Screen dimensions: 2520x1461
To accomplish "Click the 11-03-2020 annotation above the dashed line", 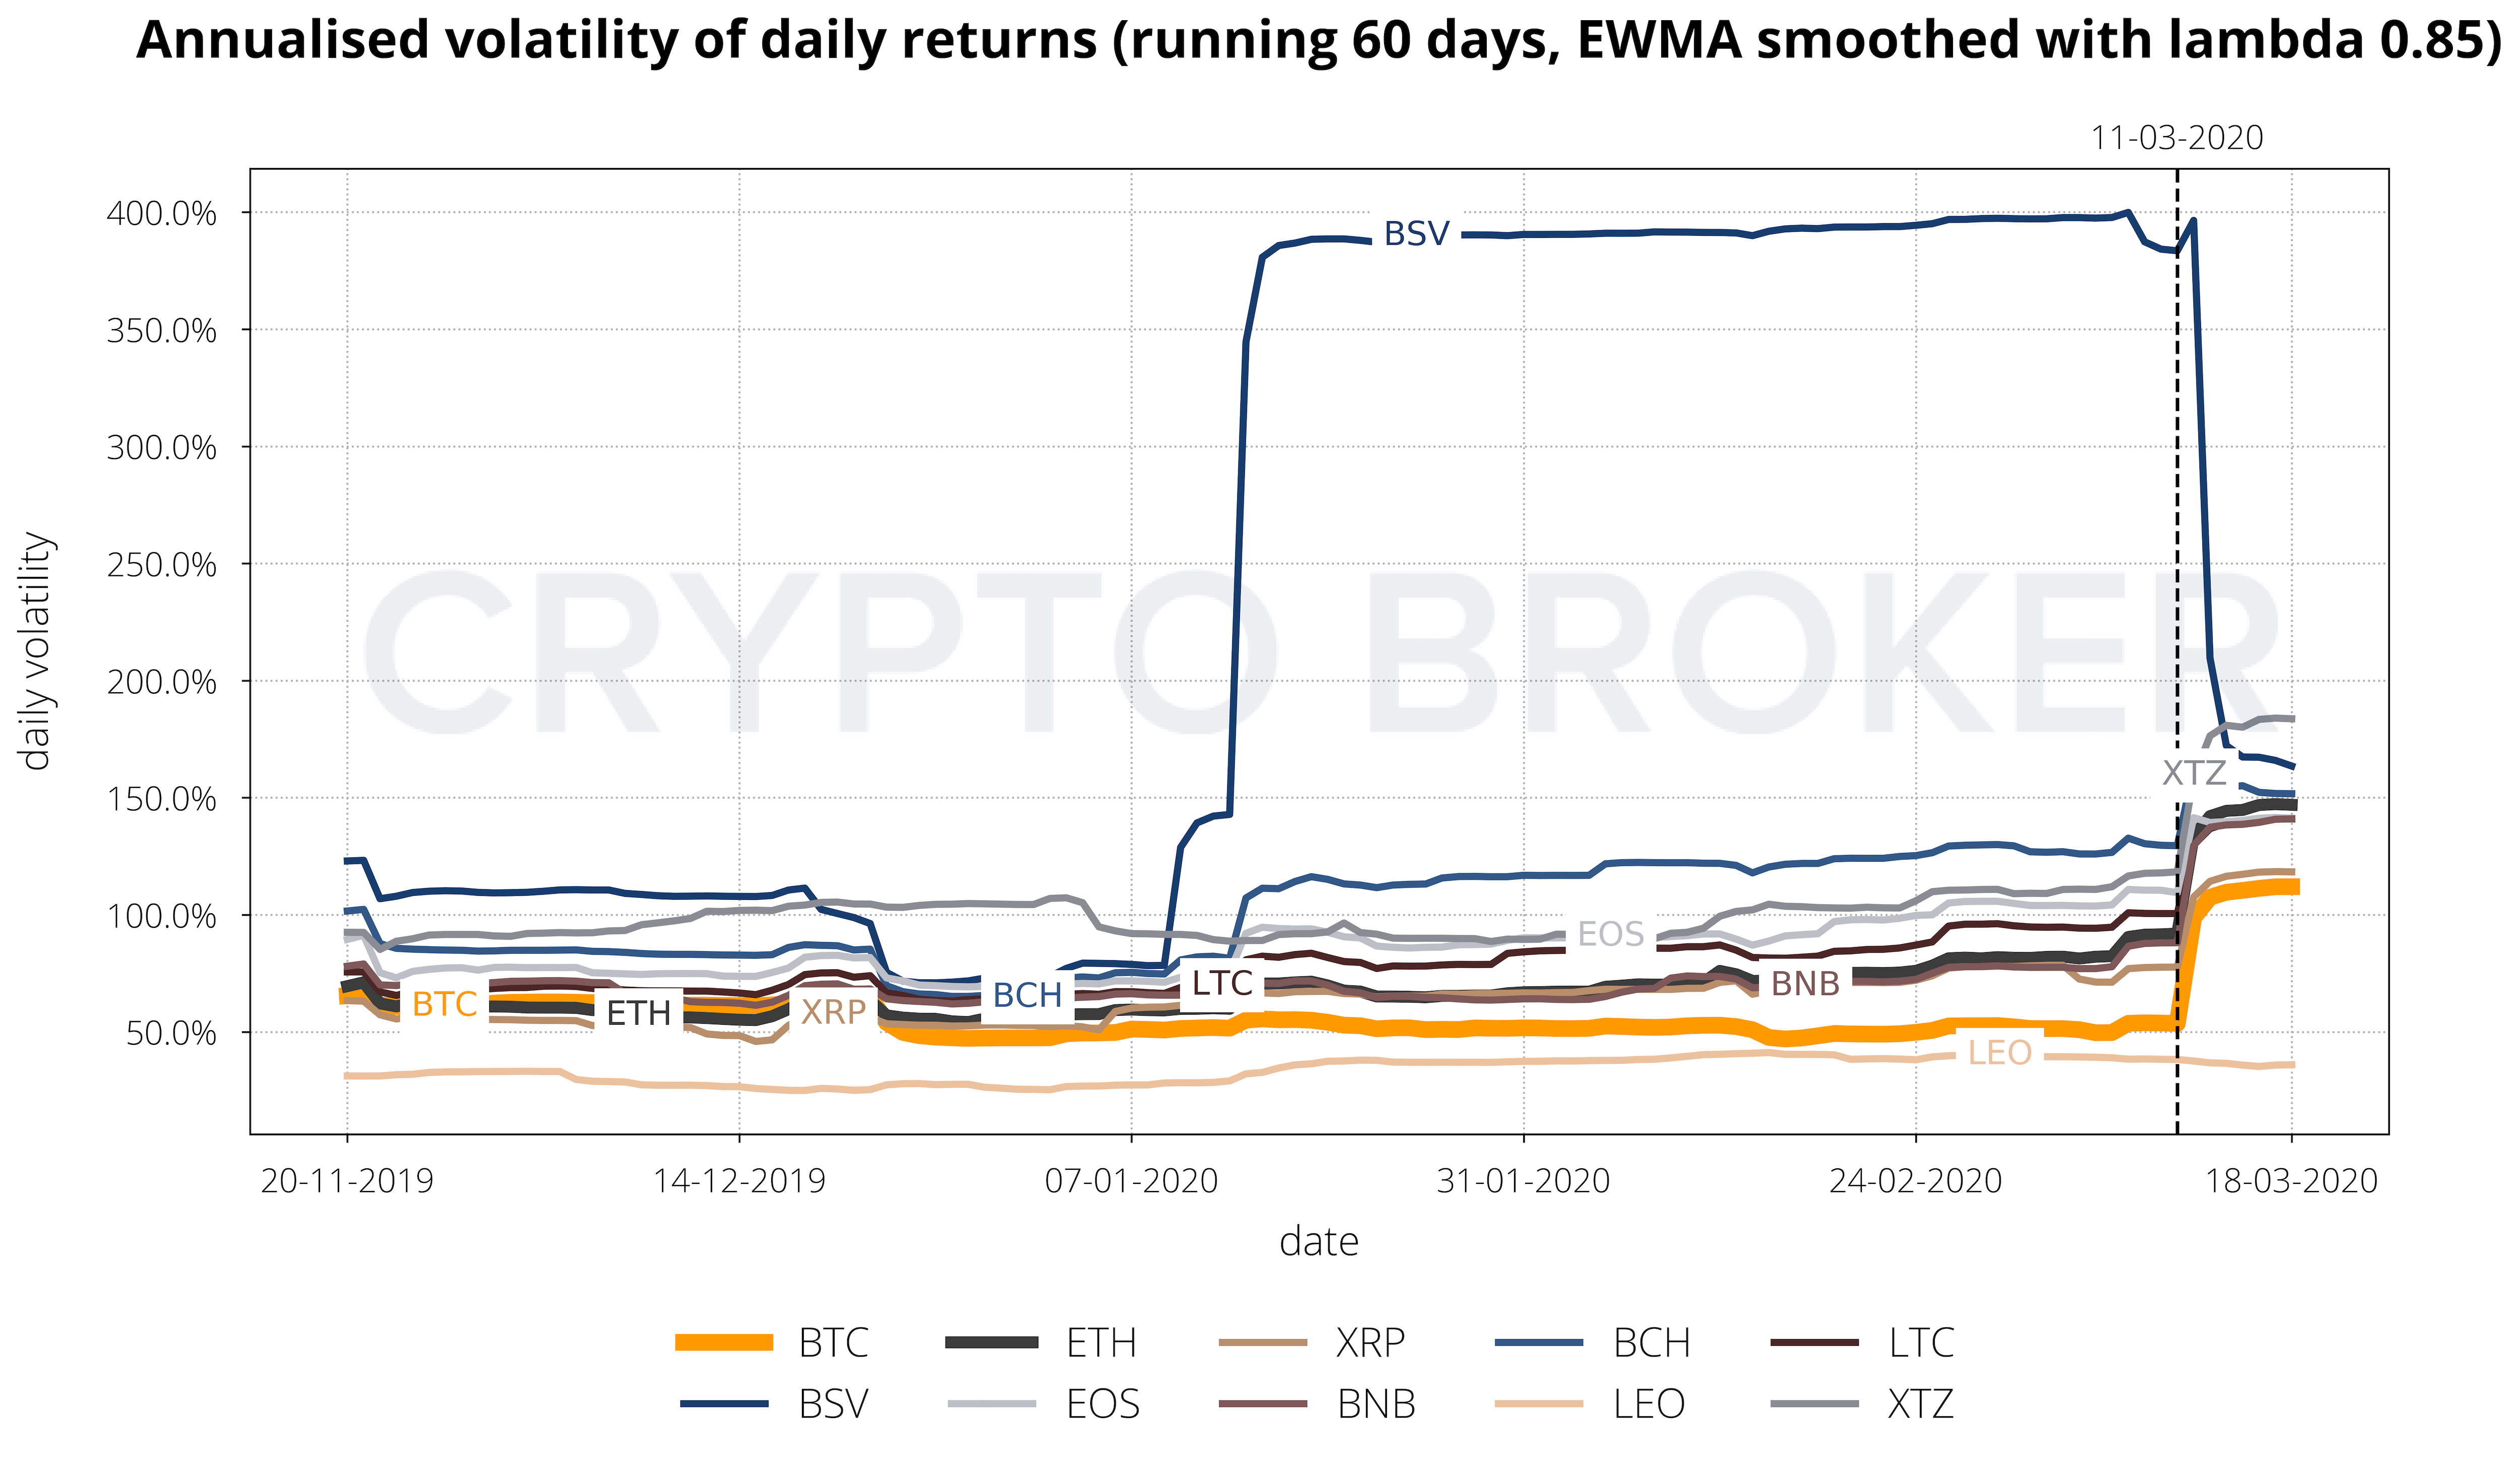I will (2177, 138).
